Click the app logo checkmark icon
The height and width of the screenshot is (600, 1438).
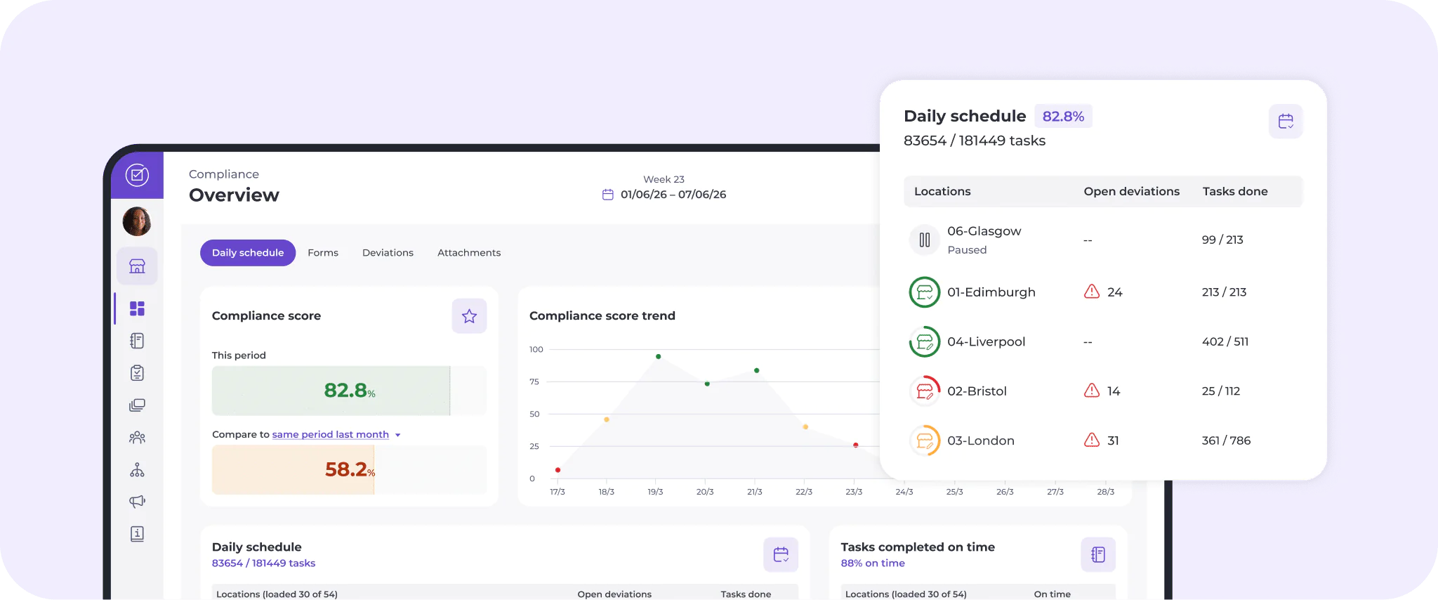(x=137, y=175)
